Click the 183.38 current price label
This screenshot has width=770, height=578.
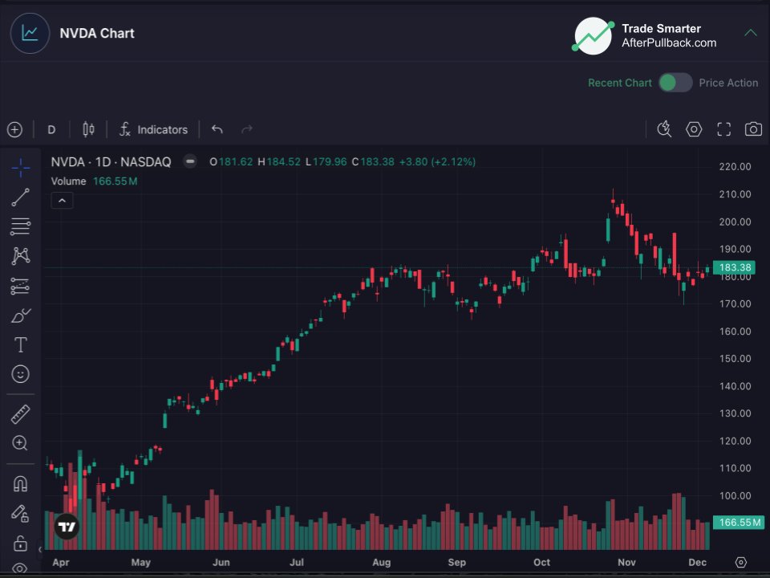[734, 267]
